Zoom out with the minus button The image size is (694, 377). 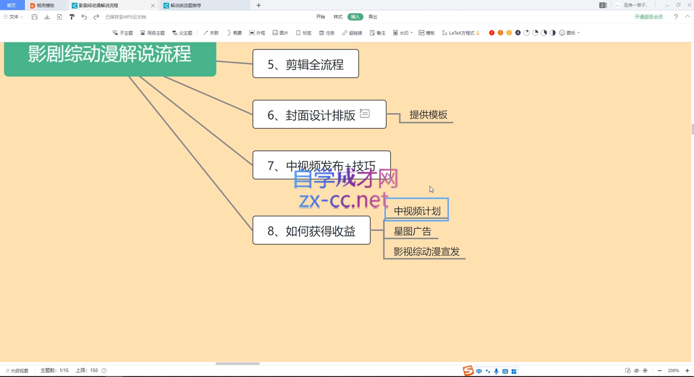tap(660, 371)
